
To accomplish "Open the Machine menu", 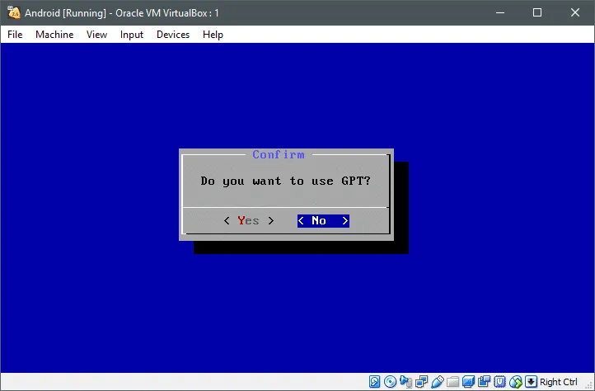I will [x=54, y=35].
